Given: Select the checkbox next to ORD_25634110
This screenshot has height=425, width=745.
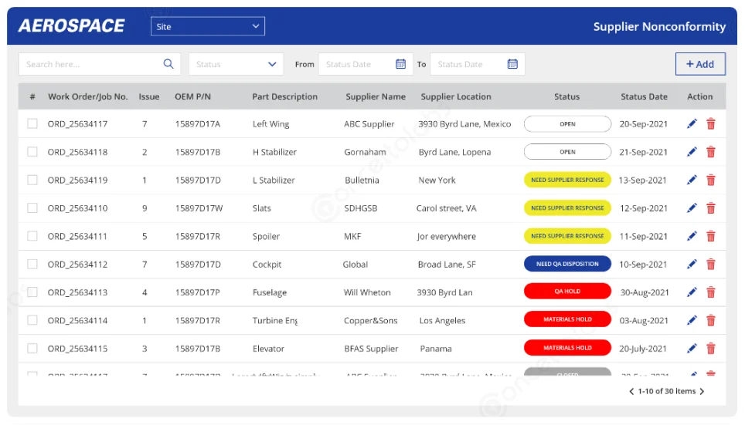Looking at the screenshot, I should pyautogui.click(x=32, y=208).
